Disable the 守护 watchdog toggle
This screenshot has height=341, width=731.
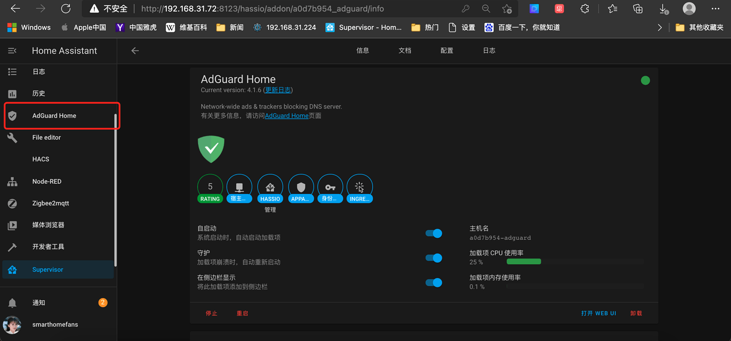tap(434, 258)
